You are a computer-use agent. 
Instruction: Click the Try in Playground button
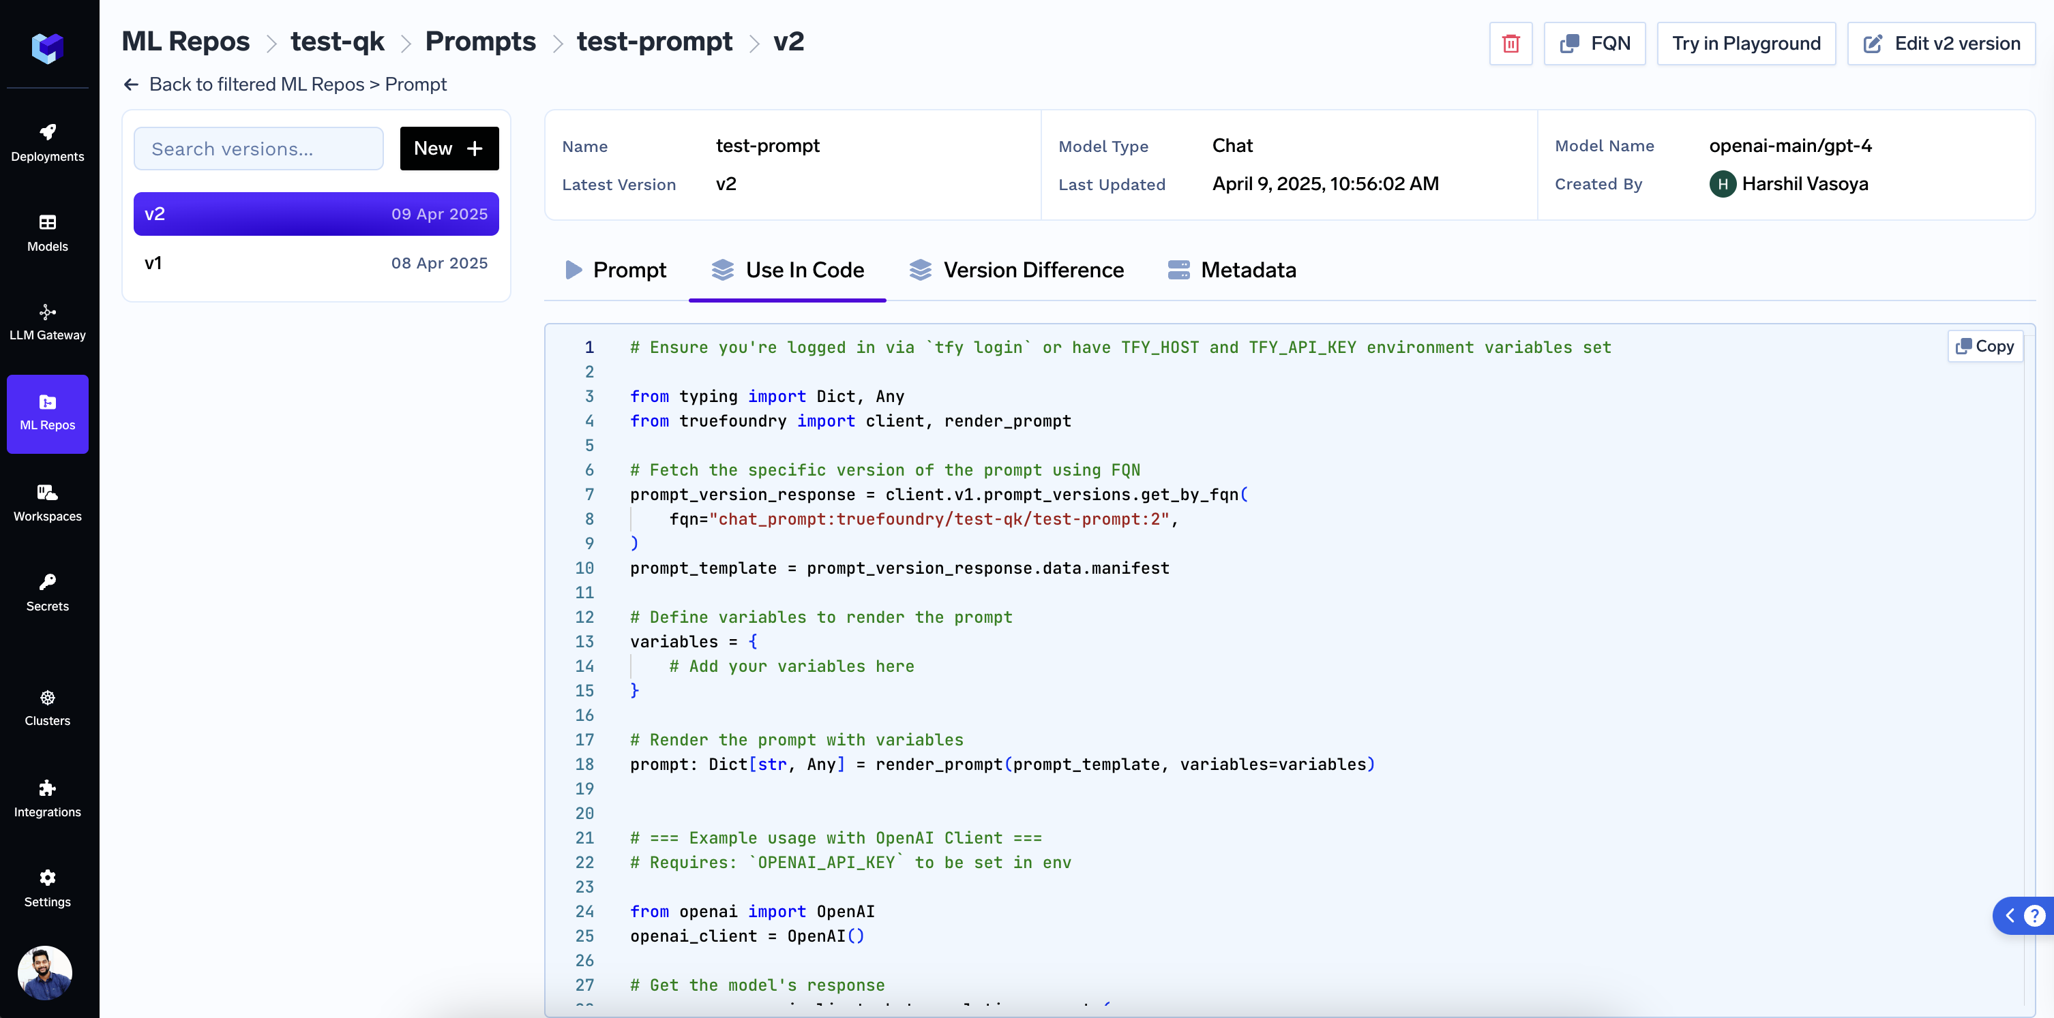1745,44
